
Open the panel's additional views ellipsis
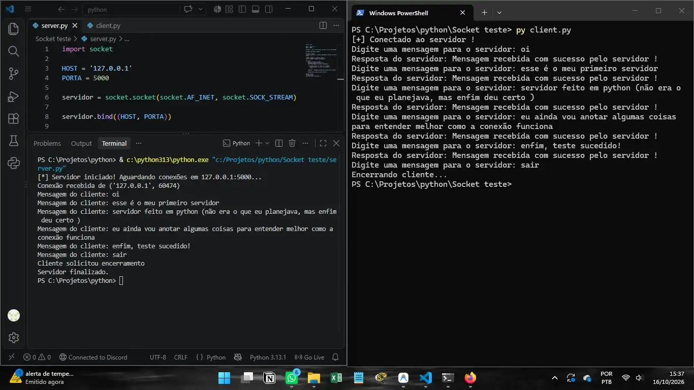click(x=139, y=143)
